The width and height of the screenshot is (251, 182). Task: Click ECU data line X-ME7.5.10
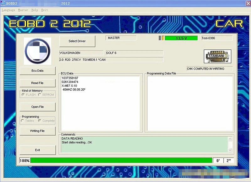pos(69,86)
